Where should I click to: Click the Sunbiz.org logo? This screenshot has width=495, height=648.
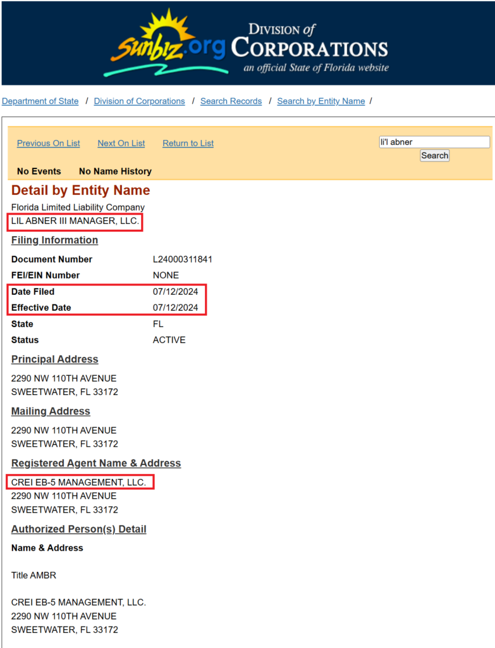166,44
